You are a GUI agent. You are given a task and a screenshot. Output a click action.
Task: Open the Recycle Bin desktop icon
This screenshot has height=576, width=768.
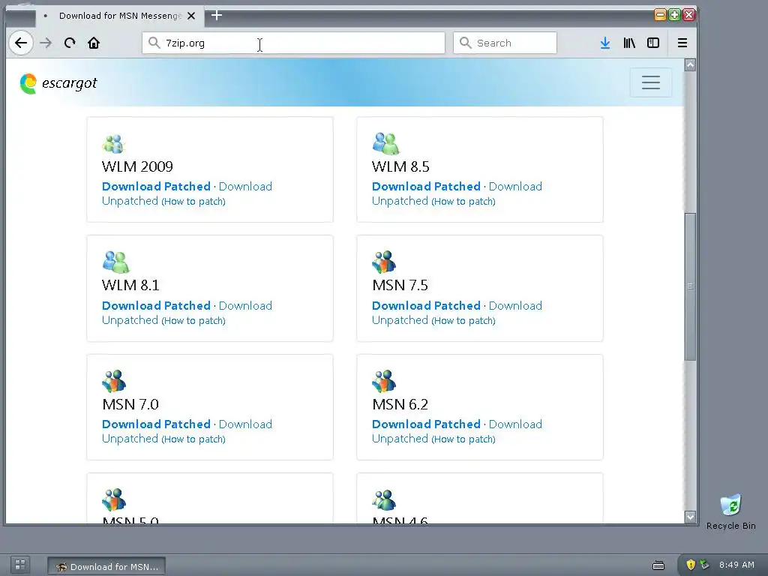click(730, 511)
